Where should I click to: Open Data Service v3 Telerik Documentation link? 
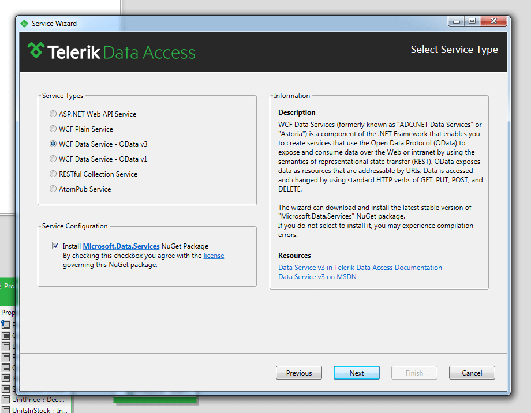360,268
